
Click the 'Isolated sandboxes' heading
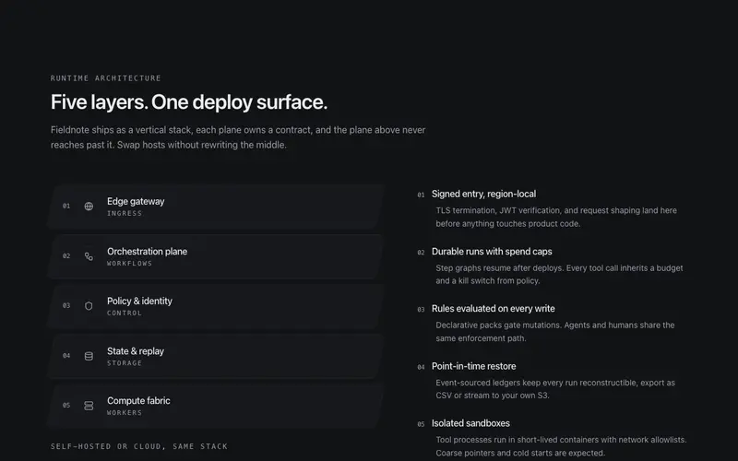(470, 423)
